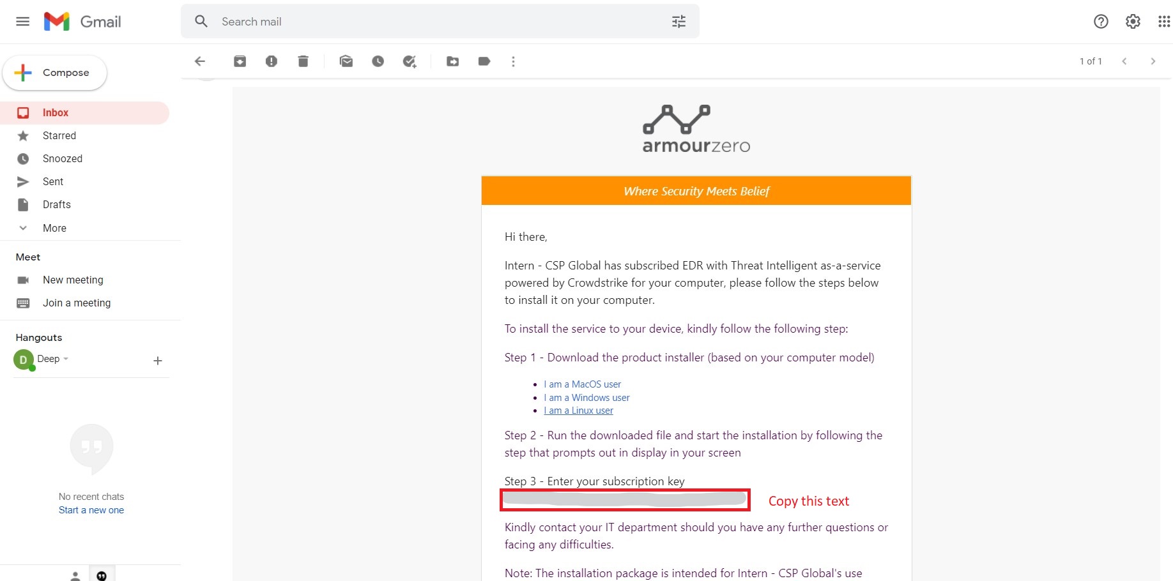1173x581 pixels.
Task: Click the armourzero logo image
Action: coord(696,129)
